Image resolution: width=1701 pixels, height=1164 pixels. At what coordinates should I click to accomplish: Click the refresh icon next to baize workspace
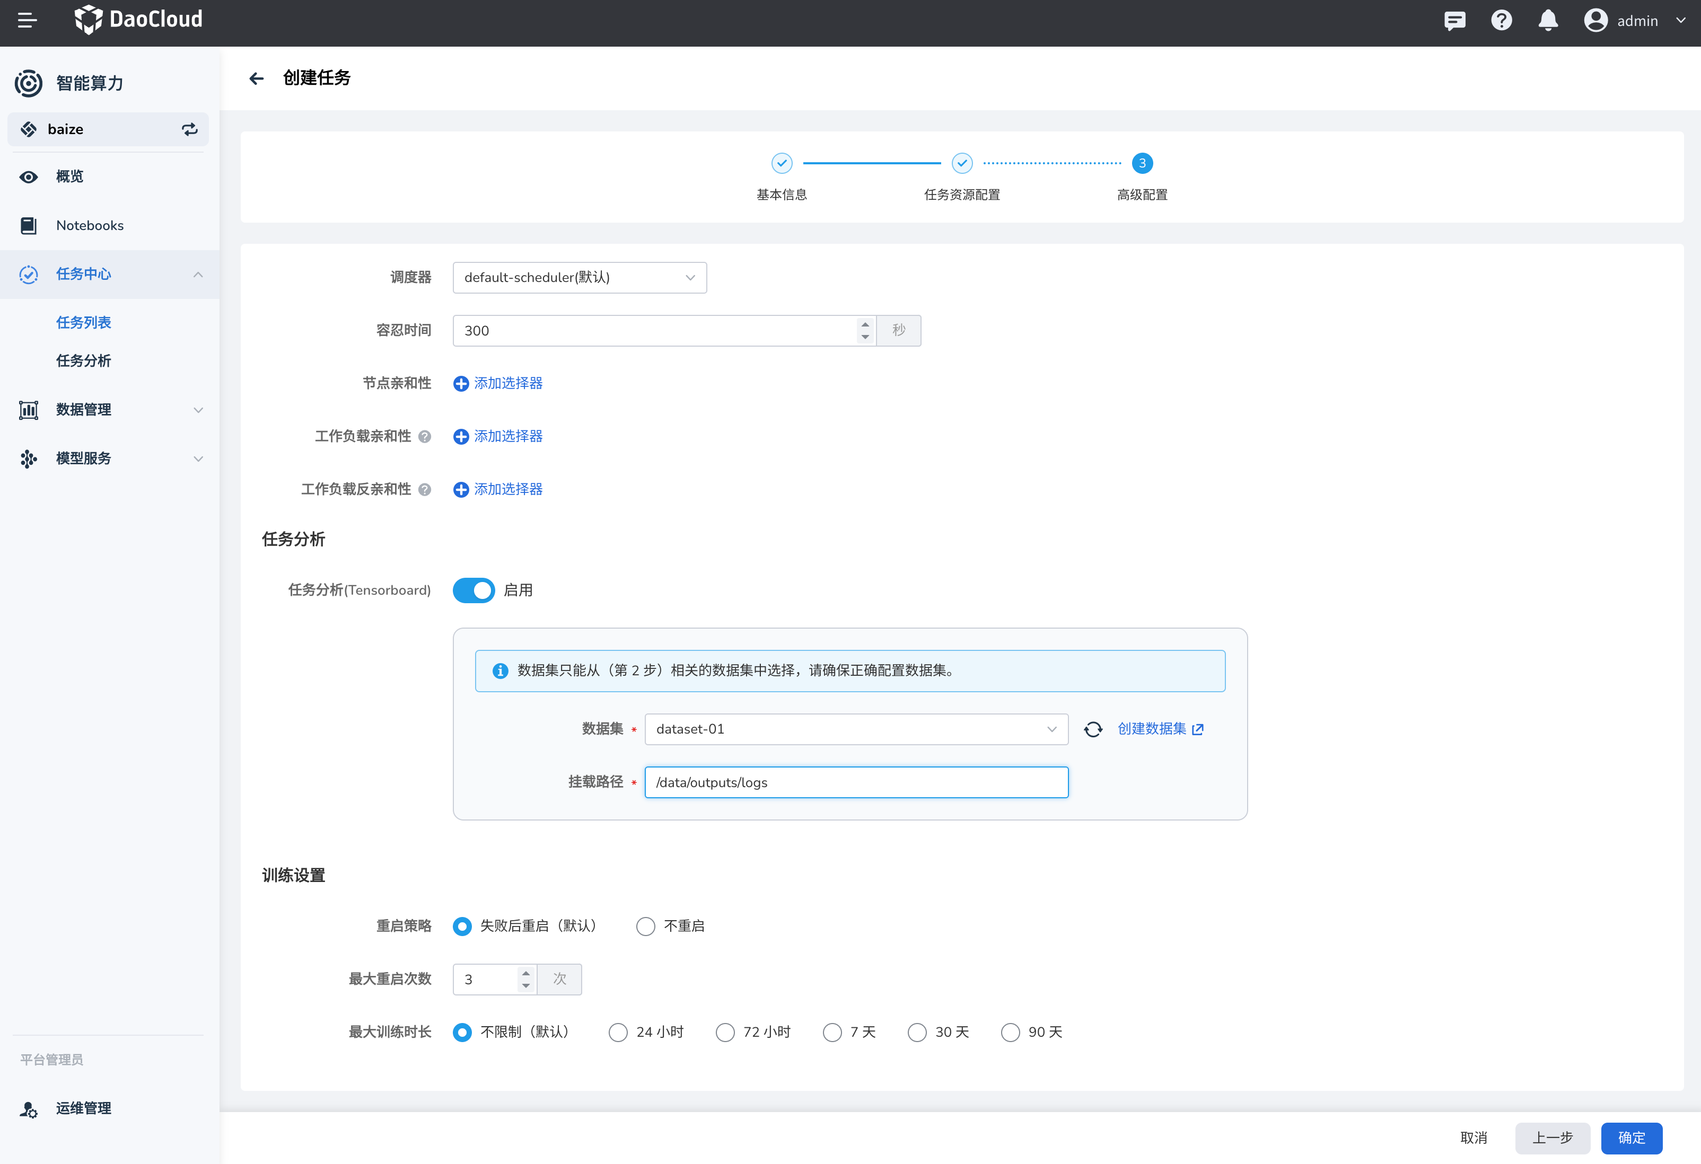click(x=190, y=129)
